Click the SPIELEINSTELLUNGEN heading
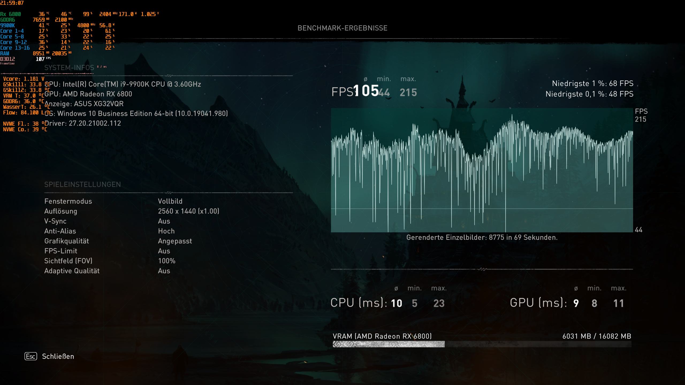This screenshot has height=385, width=685. [x=82, y=184]
